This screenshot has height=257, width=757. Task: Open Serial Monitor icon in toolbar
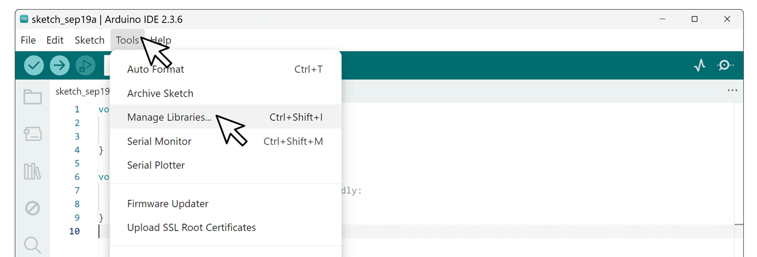[725, 65]
